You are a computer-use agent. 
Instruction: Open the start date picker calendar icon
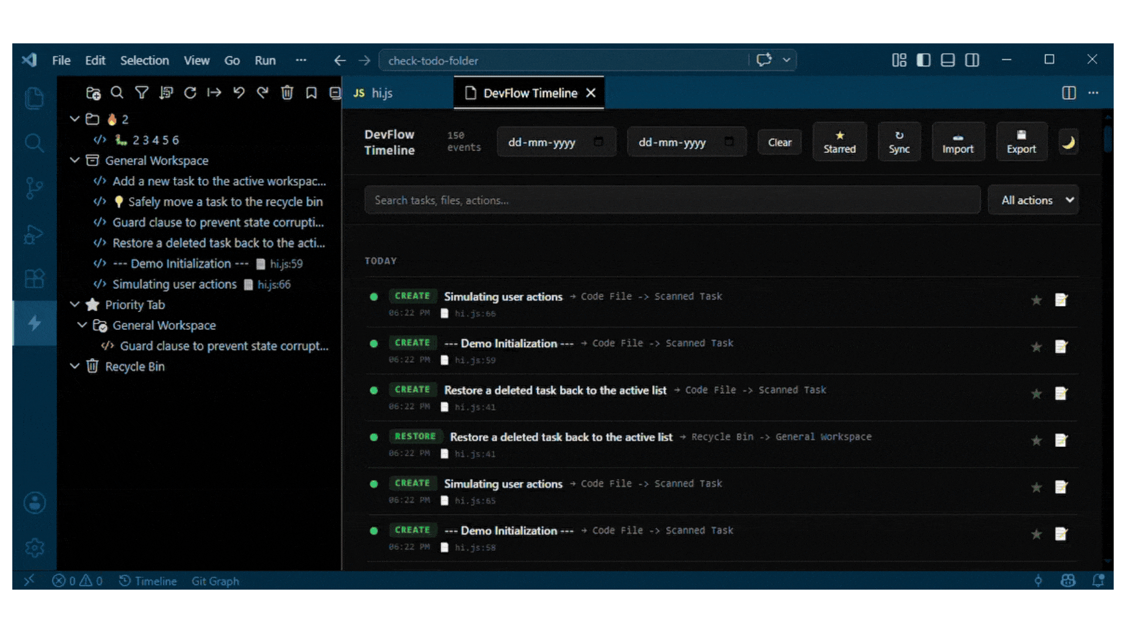[598, 142]
